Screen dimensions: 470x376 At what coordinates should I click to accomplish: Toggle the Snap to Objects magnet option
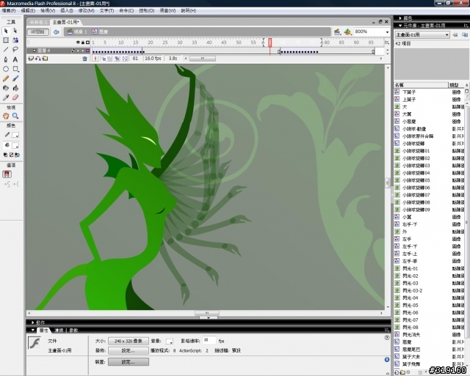pyautogui.click(x=7, y=174)
